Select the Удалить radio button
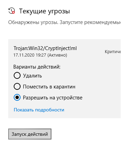 pos(17,75)
